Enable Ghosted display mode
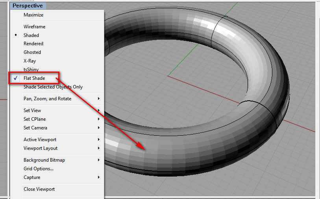Screen dimensions: 320x199 [x=32, y=52]
